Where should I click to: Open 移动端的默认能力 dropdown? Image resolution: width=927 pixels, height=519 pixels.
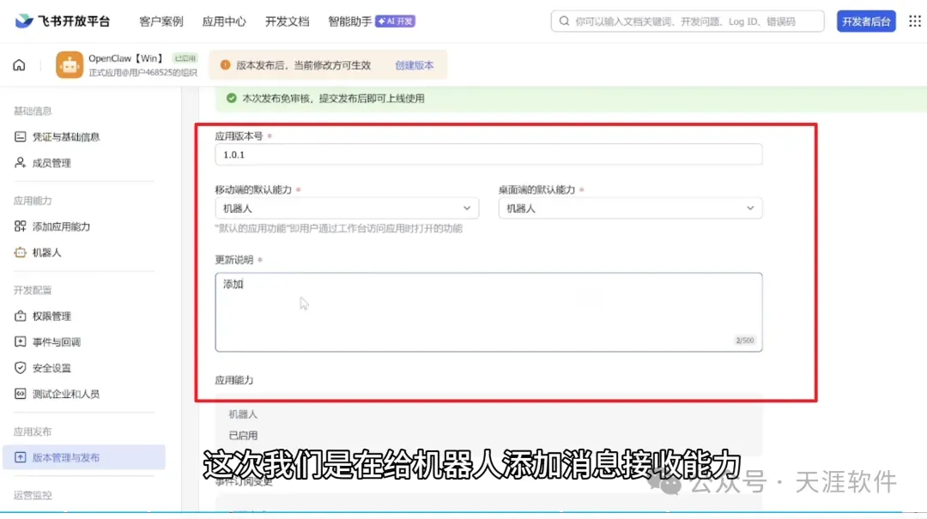point(347,208)
